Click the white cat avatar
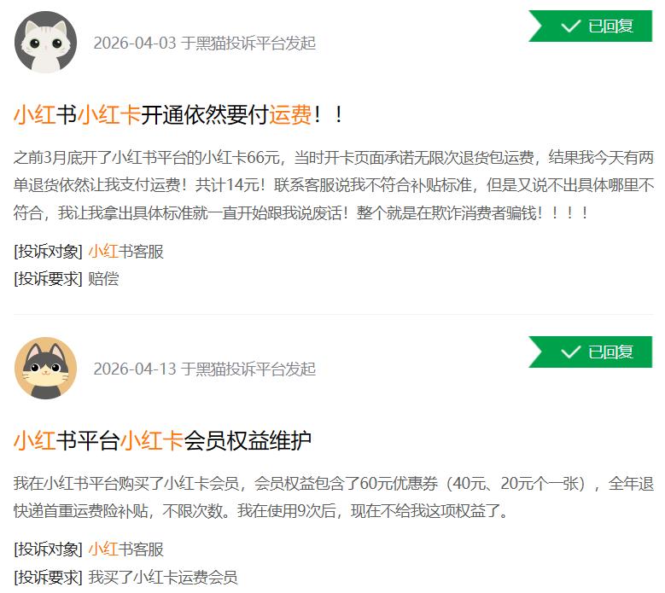 click(x=45, y=43)
